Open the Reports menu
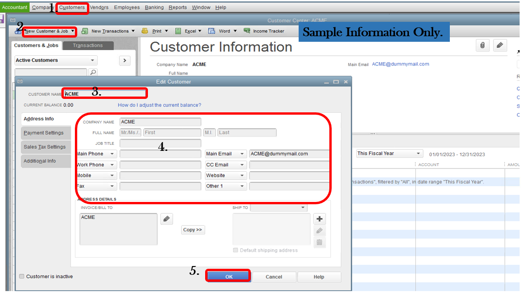 (177, 7)
